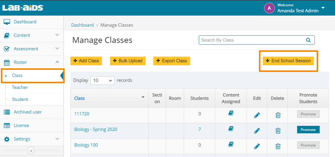Screen dimensions: 335x157
Task: Click the Add Class button
Action: [x=86, y=61]
